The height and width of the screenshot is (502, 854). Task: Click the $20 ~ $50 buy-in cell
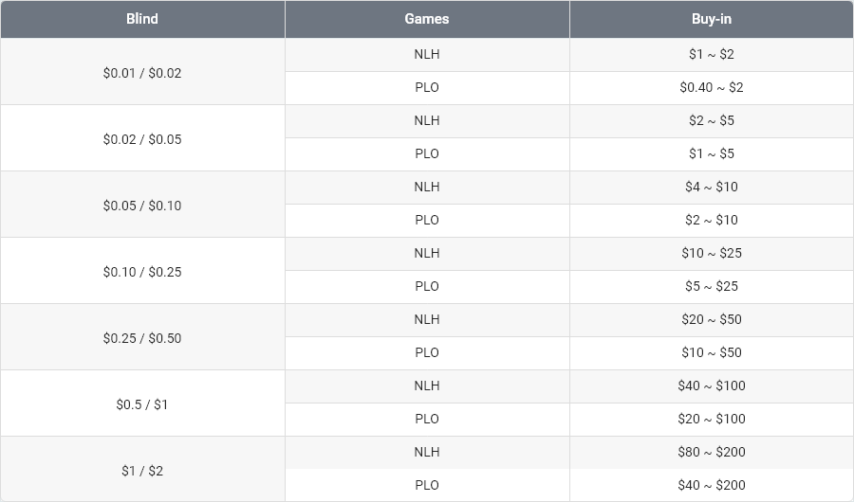coord(712,320)
